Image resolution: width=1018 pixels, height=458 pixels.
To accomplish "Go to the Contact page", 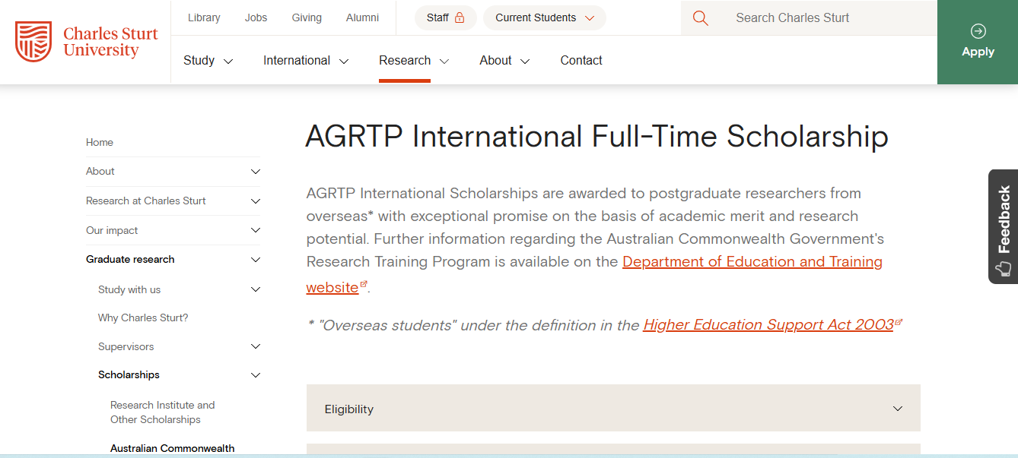I will tap(581, 60).
